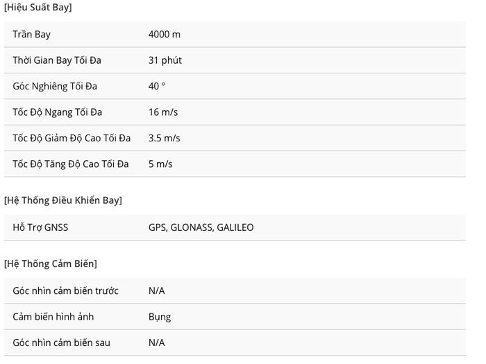Click the 5 m/s ascent speed value
Image resolution: width=486 pixels, height=364 pixels.
coord(160,164)
